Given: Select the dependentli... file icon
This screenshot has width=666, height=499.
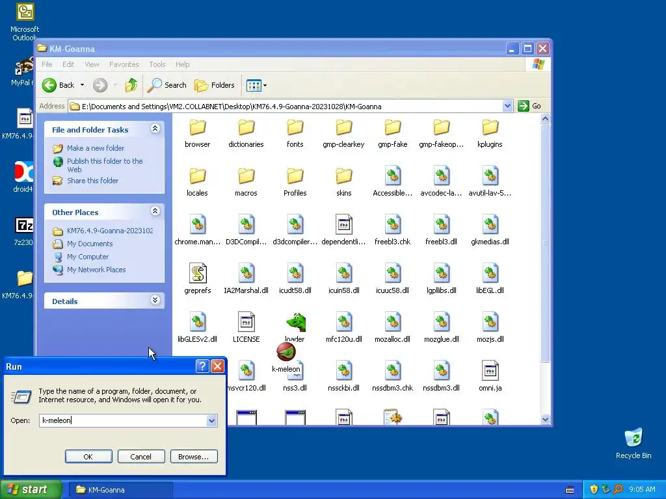Looking at the screenshot, I should point(343,224).
